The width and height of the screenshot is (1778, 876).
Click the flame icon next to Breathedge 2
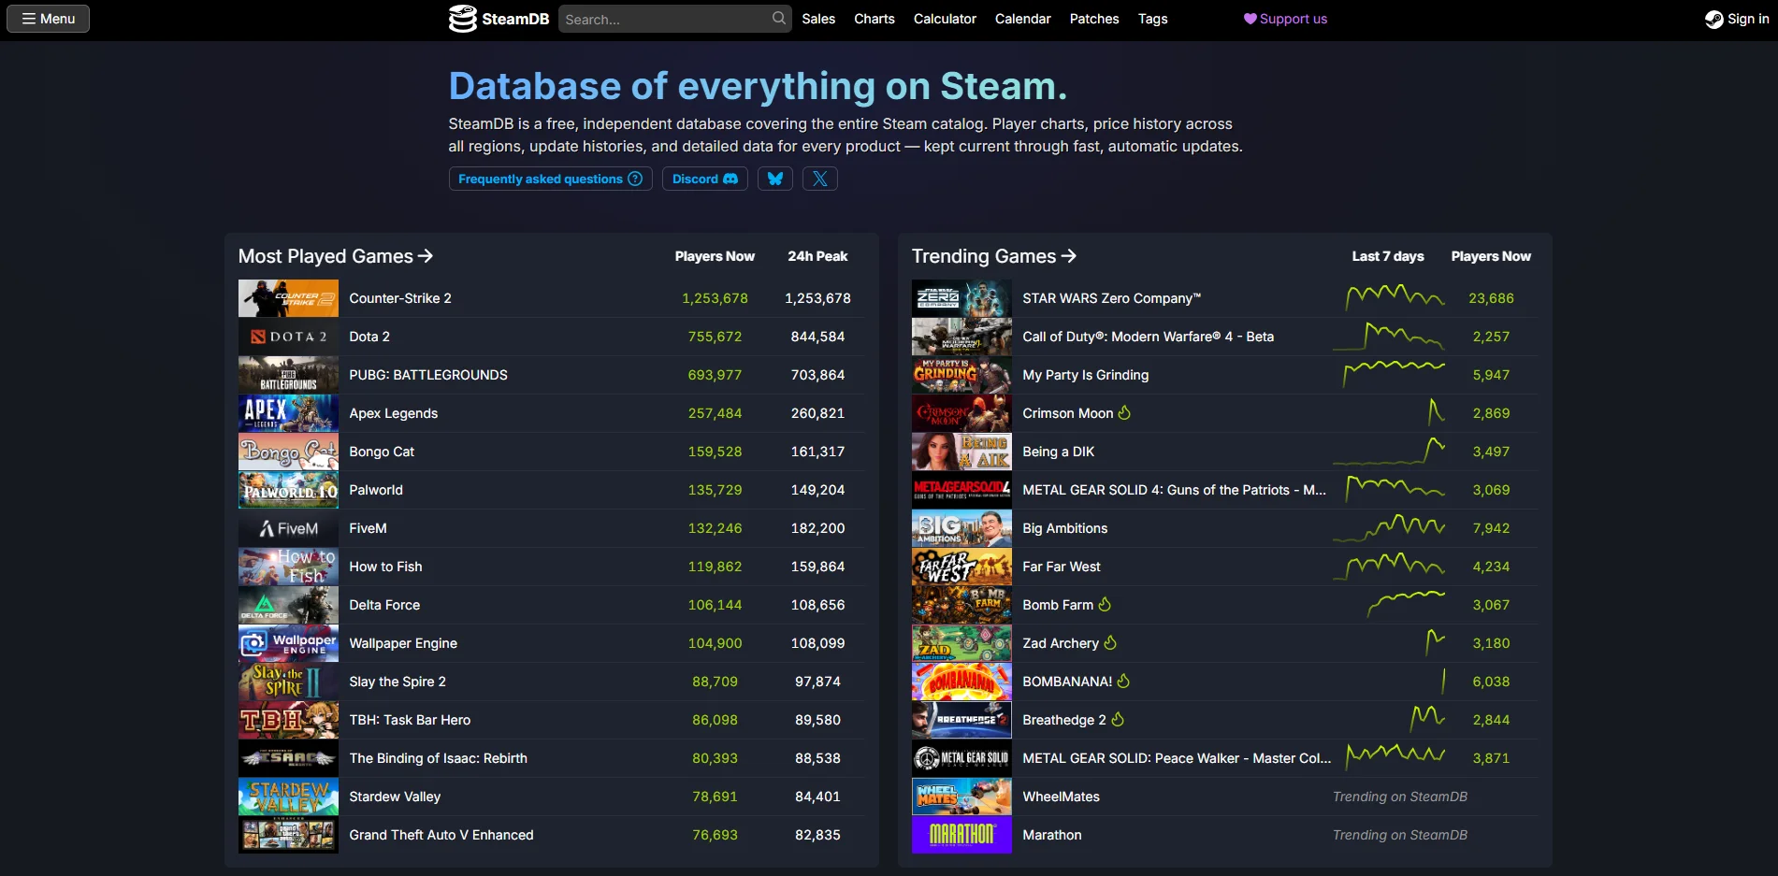tap(1118, 719)
